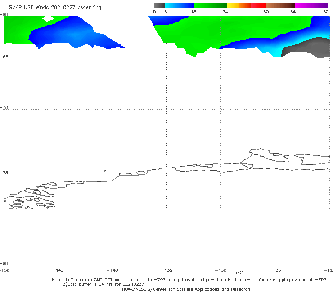Click the small white gap inside the green wind area
The image size is (333, 292).
click(48, 19)
